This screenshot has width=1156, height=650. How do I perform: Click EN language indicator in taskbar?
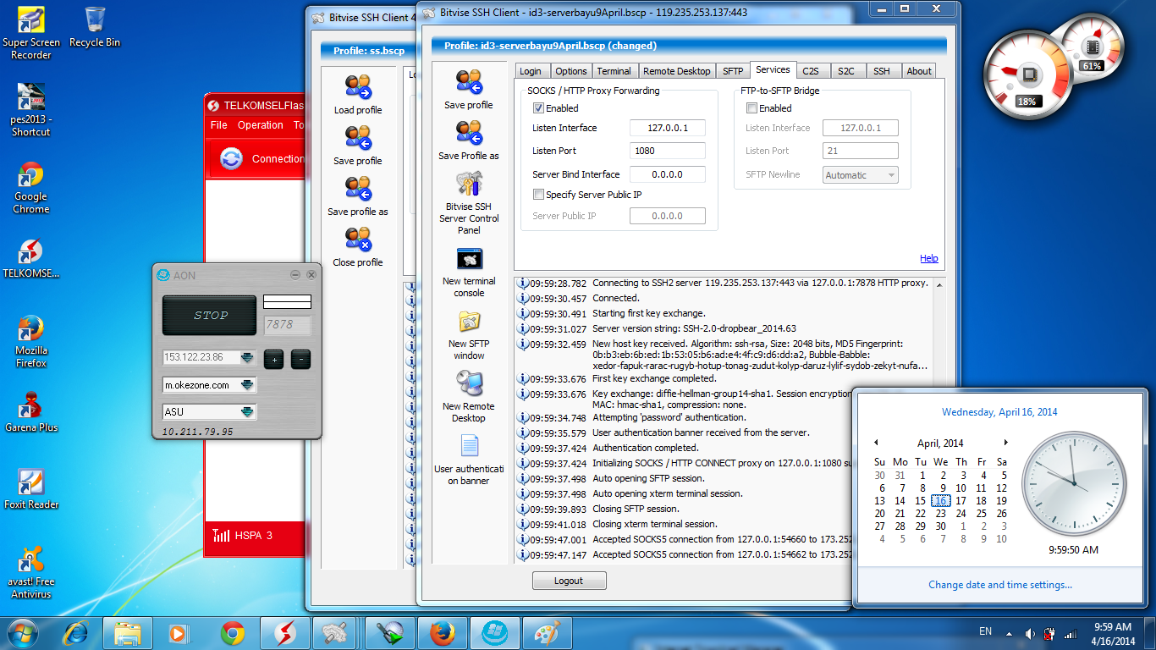[x=985, y=631]
